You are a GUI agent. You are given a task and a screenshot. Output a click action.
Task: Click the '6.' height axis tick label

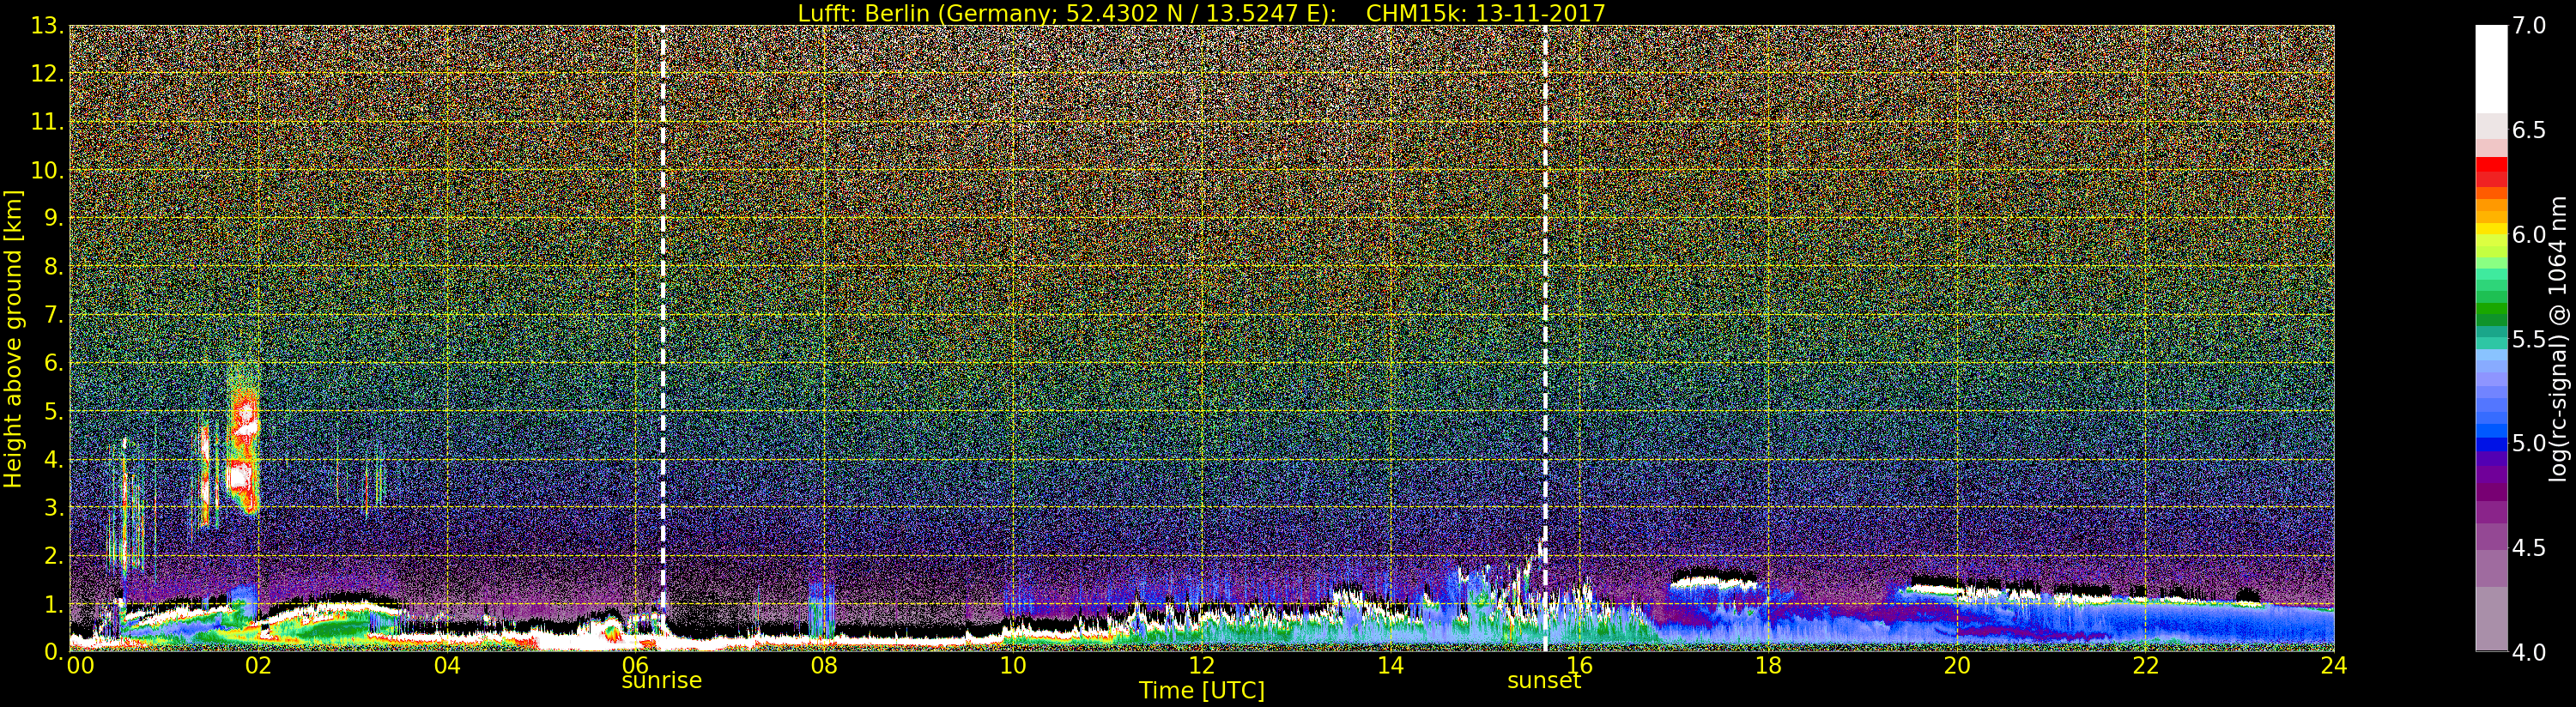click(54, 363)
